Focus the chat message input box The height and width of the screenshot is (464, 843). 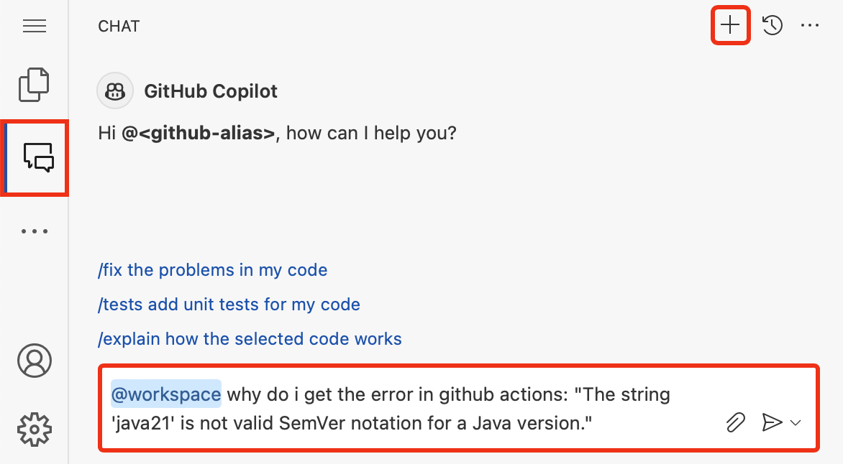(432, 409)
